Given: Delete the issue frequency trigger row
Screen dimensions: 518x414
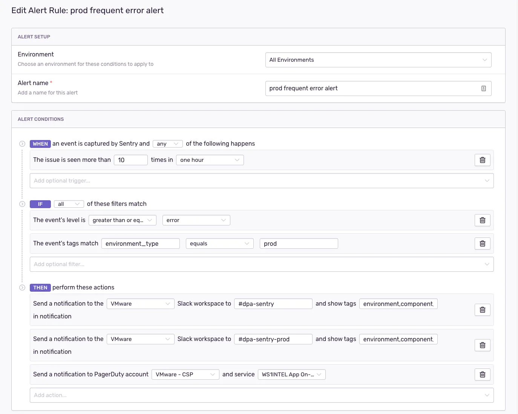Looking at the screenshot, I should click(x=482, y=160).
